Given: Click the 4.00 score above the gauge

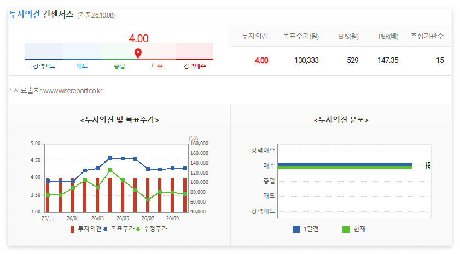Looking at the screenshot, I should tap(138, 38).
